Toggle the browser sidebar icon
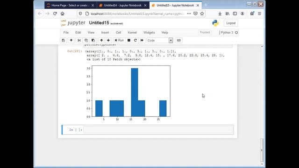Screen dimensions: 299x168 [235, 14]
